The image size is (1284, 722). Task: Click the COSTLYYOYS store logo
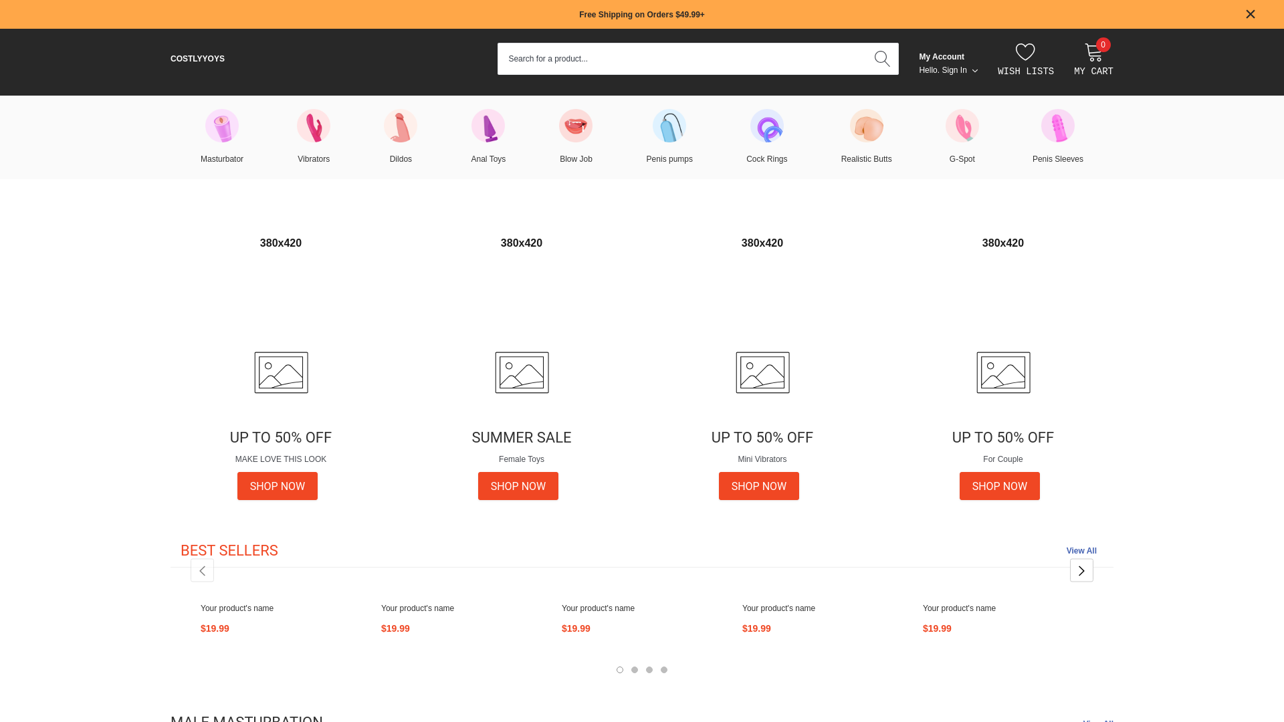pos(197,59)
